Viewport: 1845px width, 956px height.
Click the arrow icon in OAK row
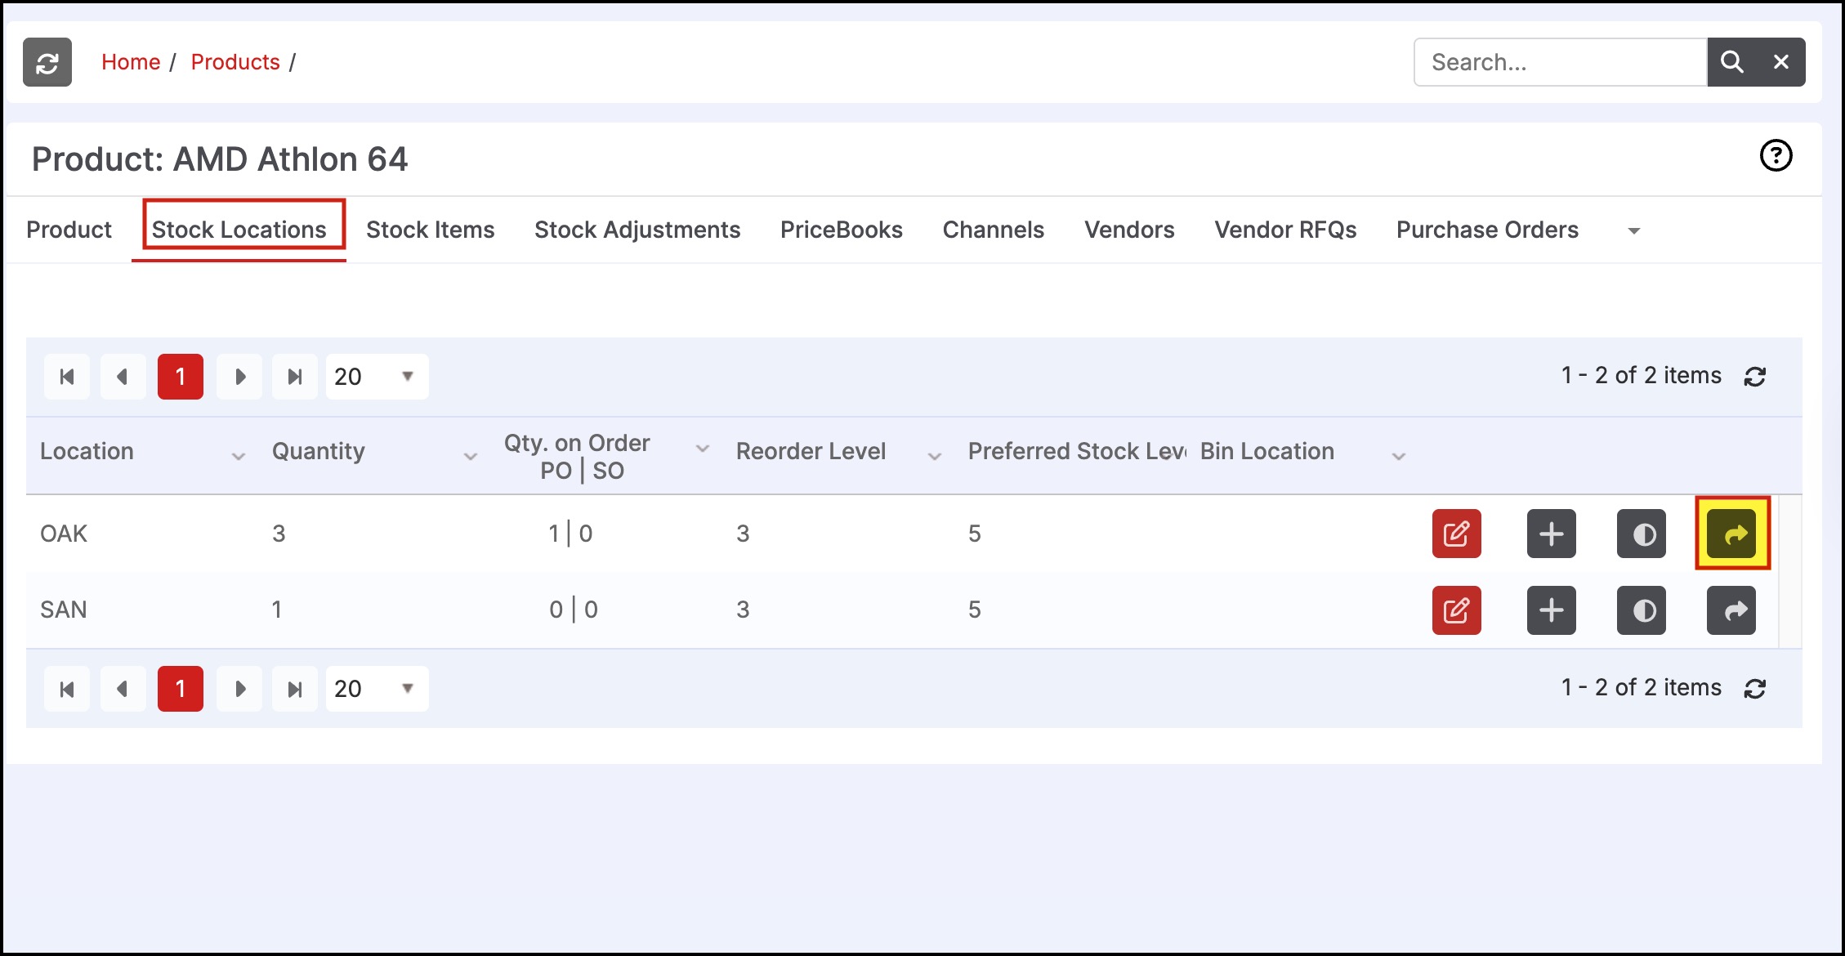(x=1732, y=534)
